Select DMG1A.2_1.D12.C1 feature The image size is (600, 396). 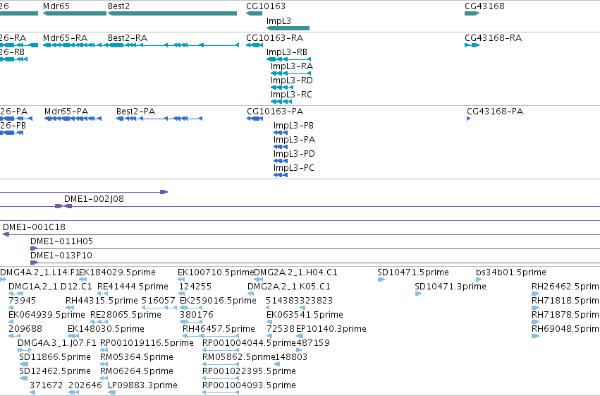50,287
